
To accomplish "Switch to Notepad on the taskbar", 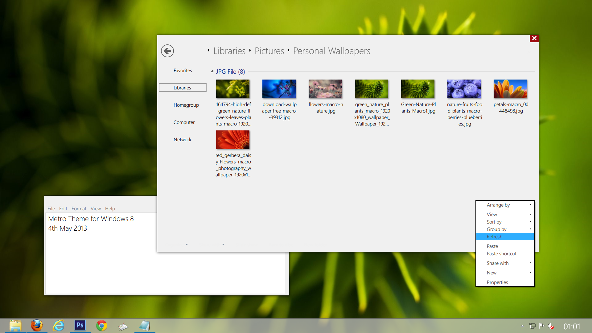I will pos(145,326).
